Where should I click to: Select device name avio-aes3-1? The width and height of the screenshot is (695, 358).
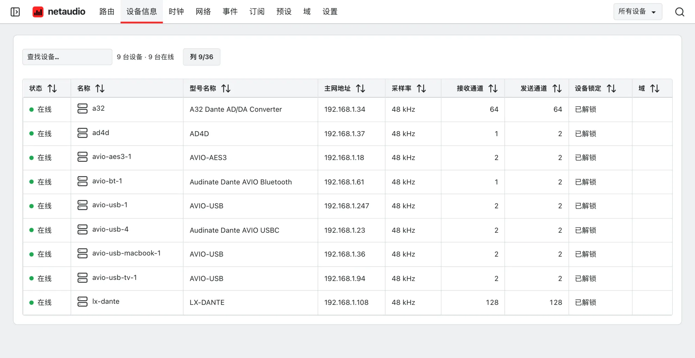tap(112, 157)
